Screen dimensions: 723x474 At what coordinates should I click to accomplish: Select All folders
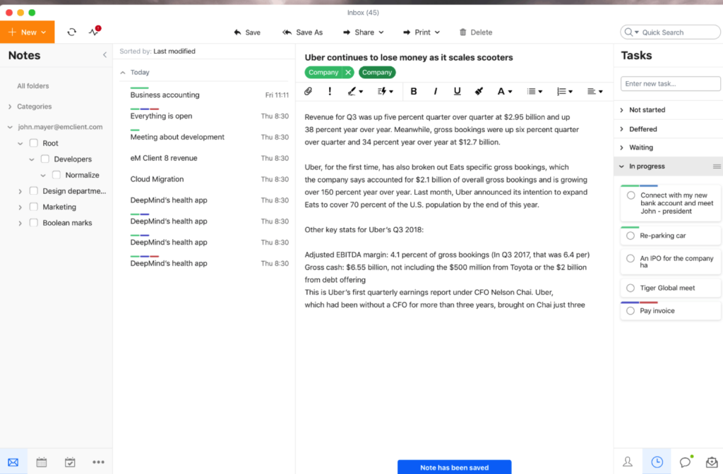point(32,85)
